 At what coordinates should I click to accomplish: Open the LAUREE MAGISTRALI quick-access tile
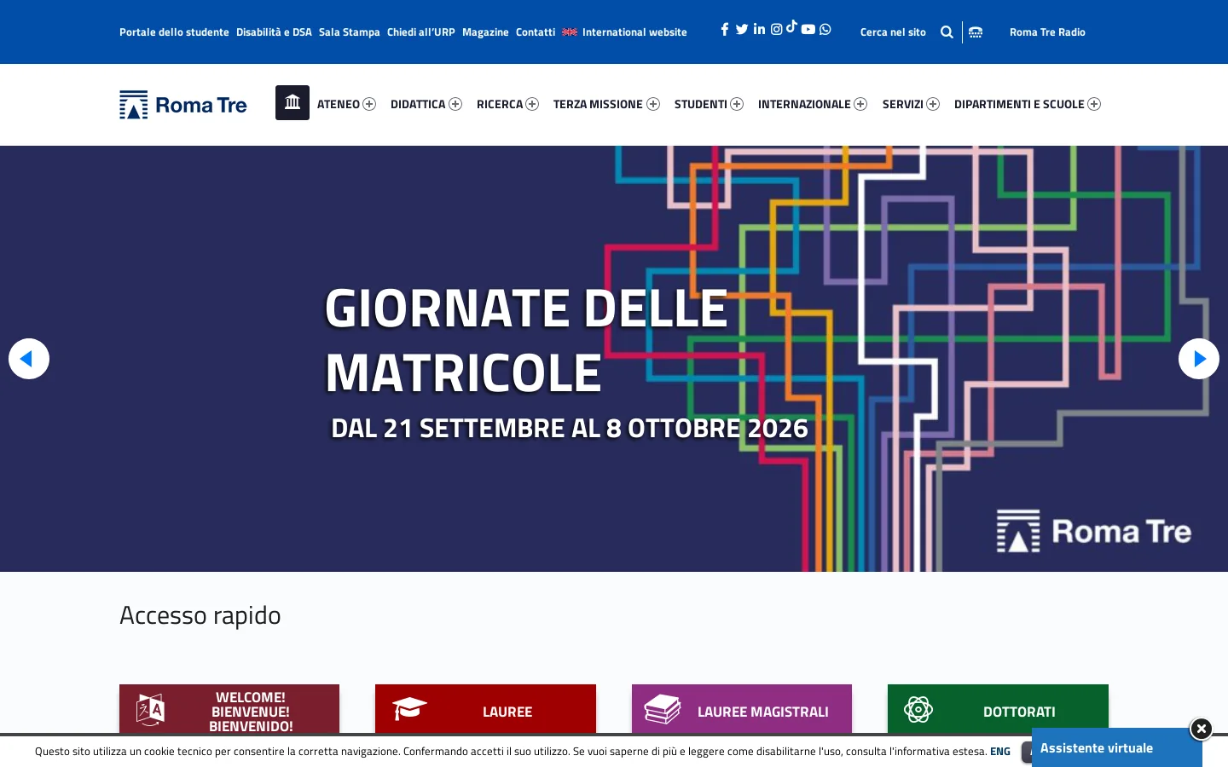[x=742, y=709]
